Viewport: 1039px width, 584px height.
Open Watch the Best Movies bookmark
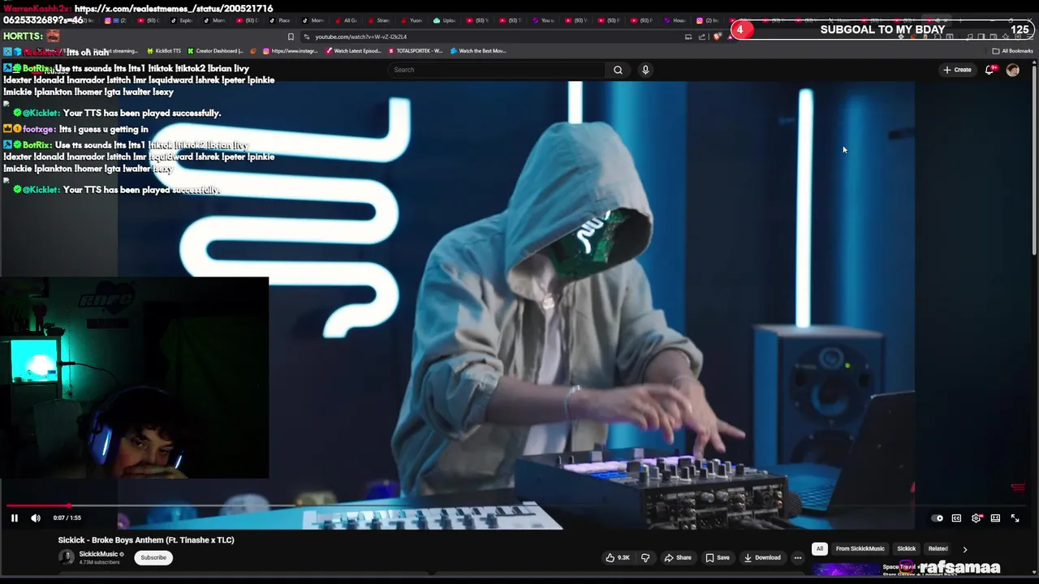coord(478,51)
